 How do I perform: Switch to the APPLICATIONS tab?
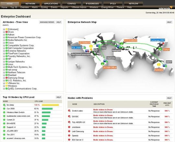[51, 4]
